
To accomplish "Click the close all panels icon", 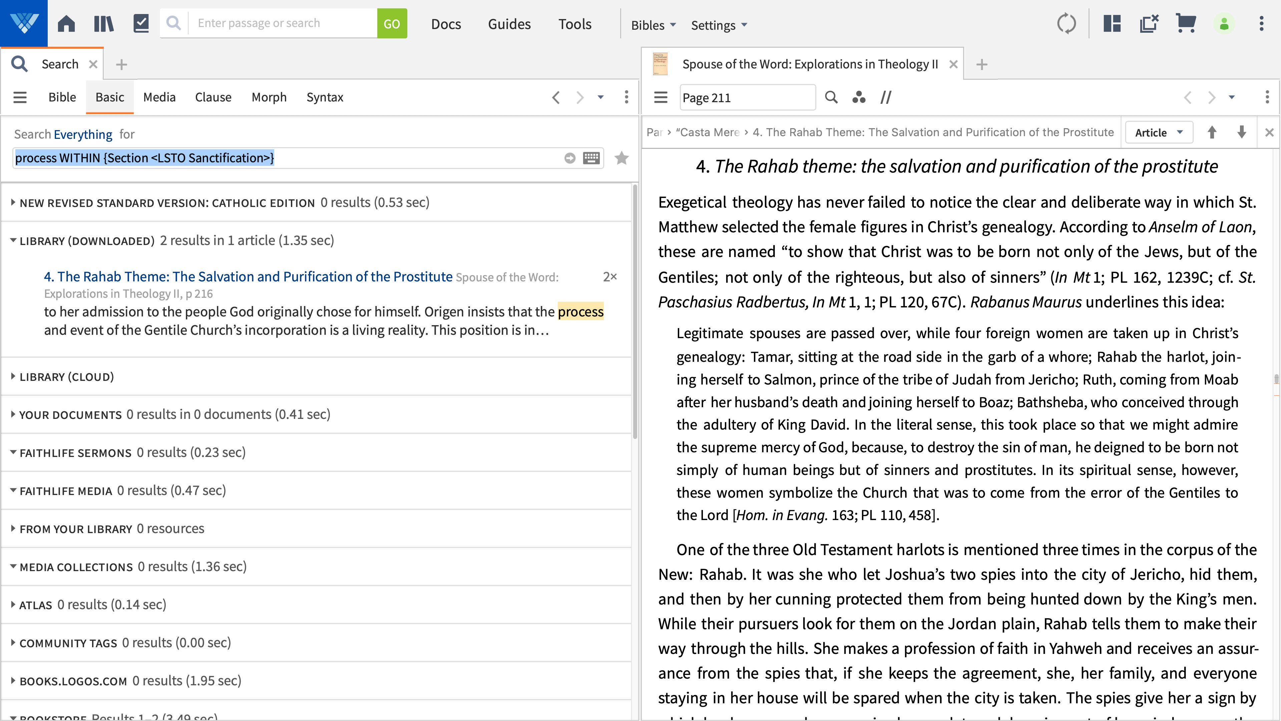I will click(1149, 23).
